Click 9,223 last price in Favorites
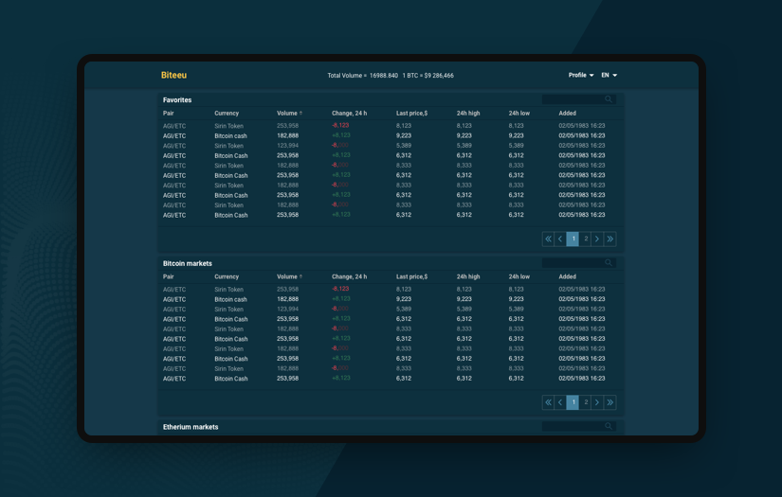The image size is (782, 497). pyautogui.click(x=404, y=135)
